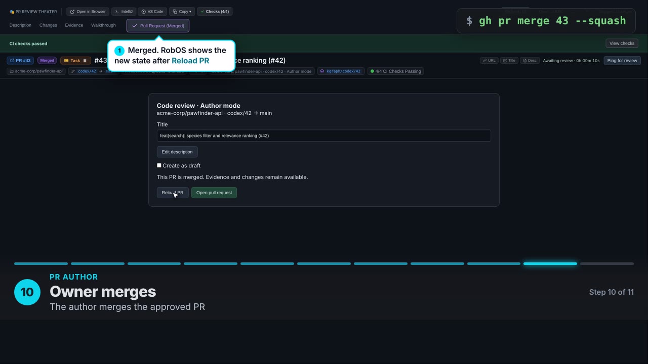Click the Reload PR button
The width and height of the screenshot is (648, 364).
[x=173, y=193]
